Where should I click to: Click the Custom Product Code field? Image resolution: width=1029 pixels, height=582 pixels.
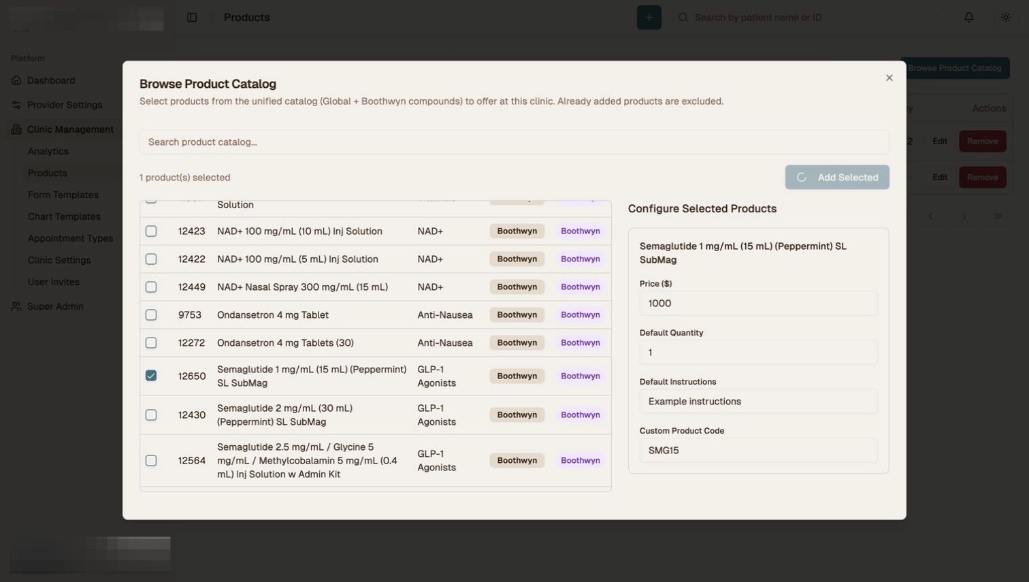[759, 451]
